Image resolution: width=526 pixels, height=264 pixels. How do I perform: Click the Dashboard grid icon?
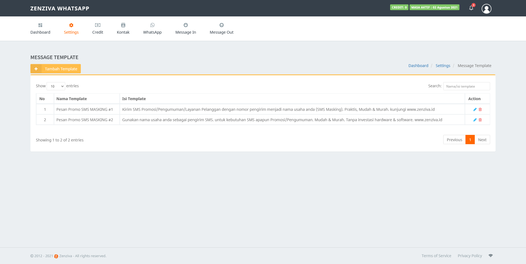coord(40,25)
